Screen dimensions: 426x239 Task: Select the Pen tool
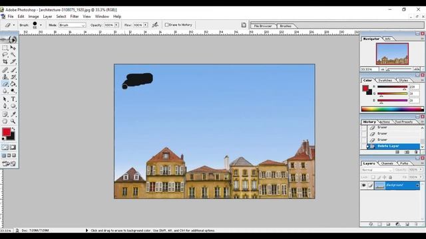click(5, 106)
